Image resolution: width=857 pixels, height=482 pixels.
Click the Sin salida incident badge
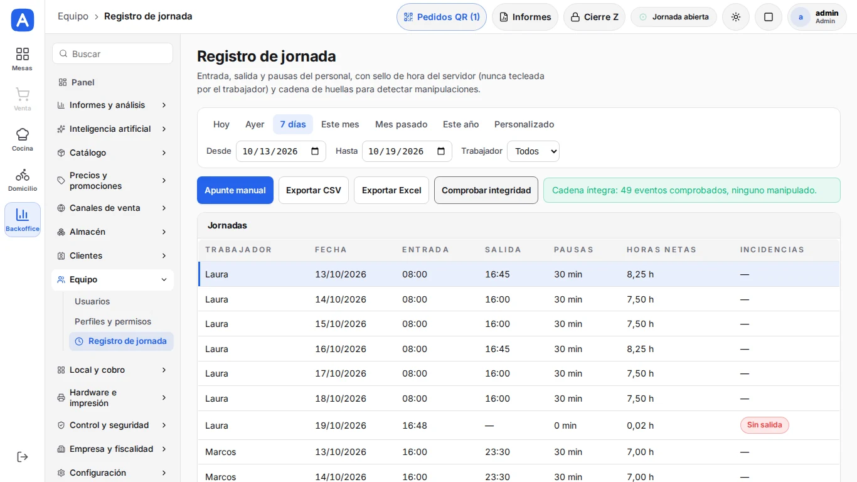coord(764,425)
